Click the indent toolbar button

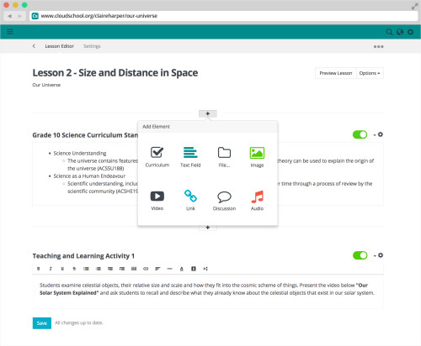click(122, 269)
